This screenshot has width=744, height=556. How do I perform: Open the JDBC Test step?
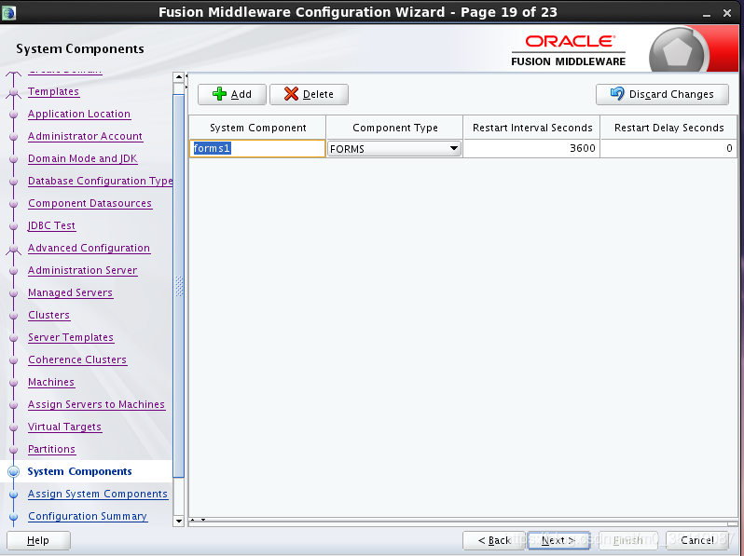click(51, 225)
